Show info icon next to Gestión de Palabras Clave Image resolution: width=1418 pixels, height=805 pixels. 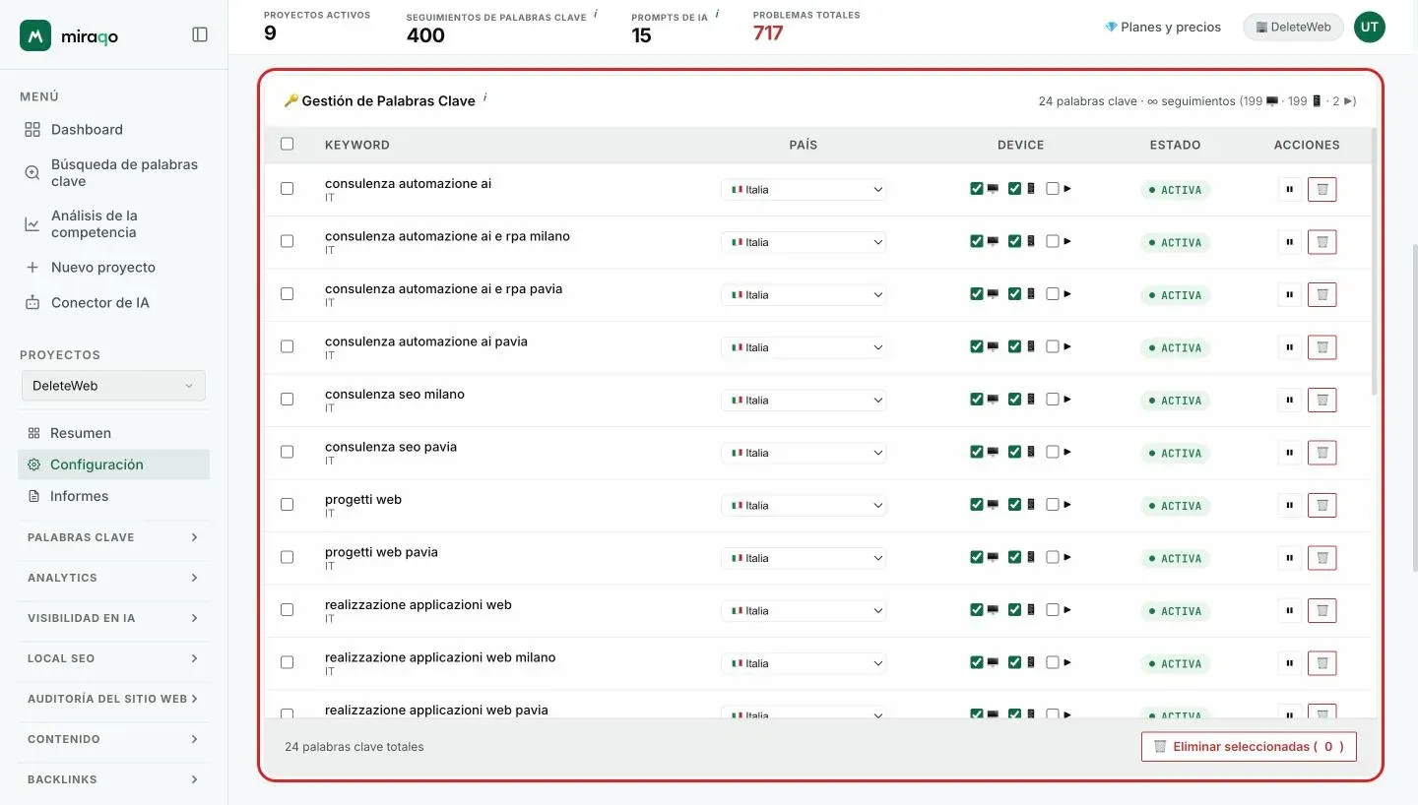point(484,97)
